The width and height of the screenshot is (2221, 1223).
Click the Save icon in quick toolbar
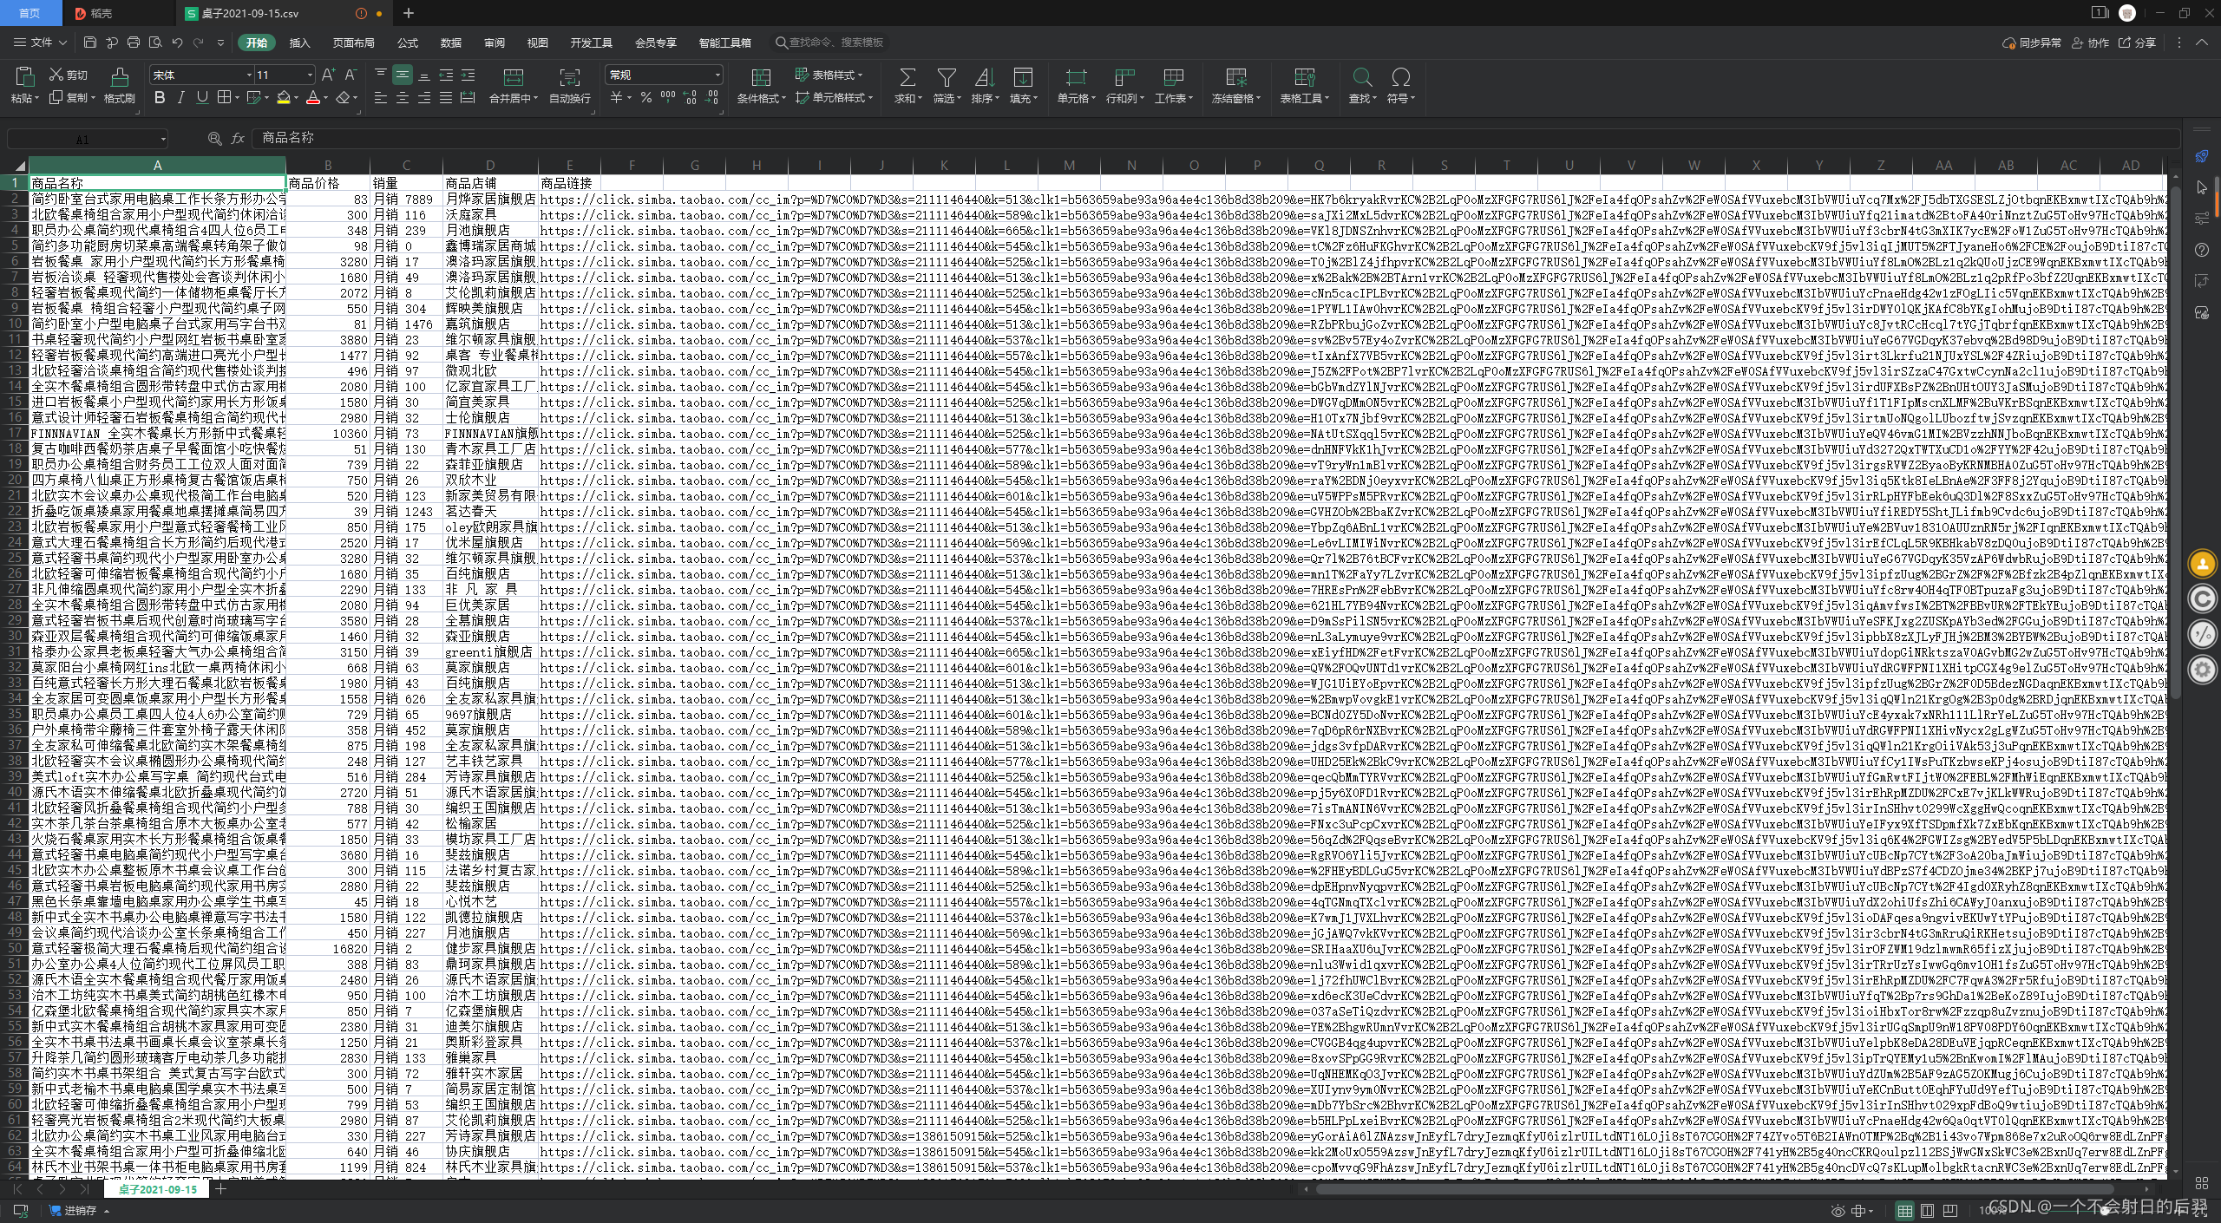[89, 43]
